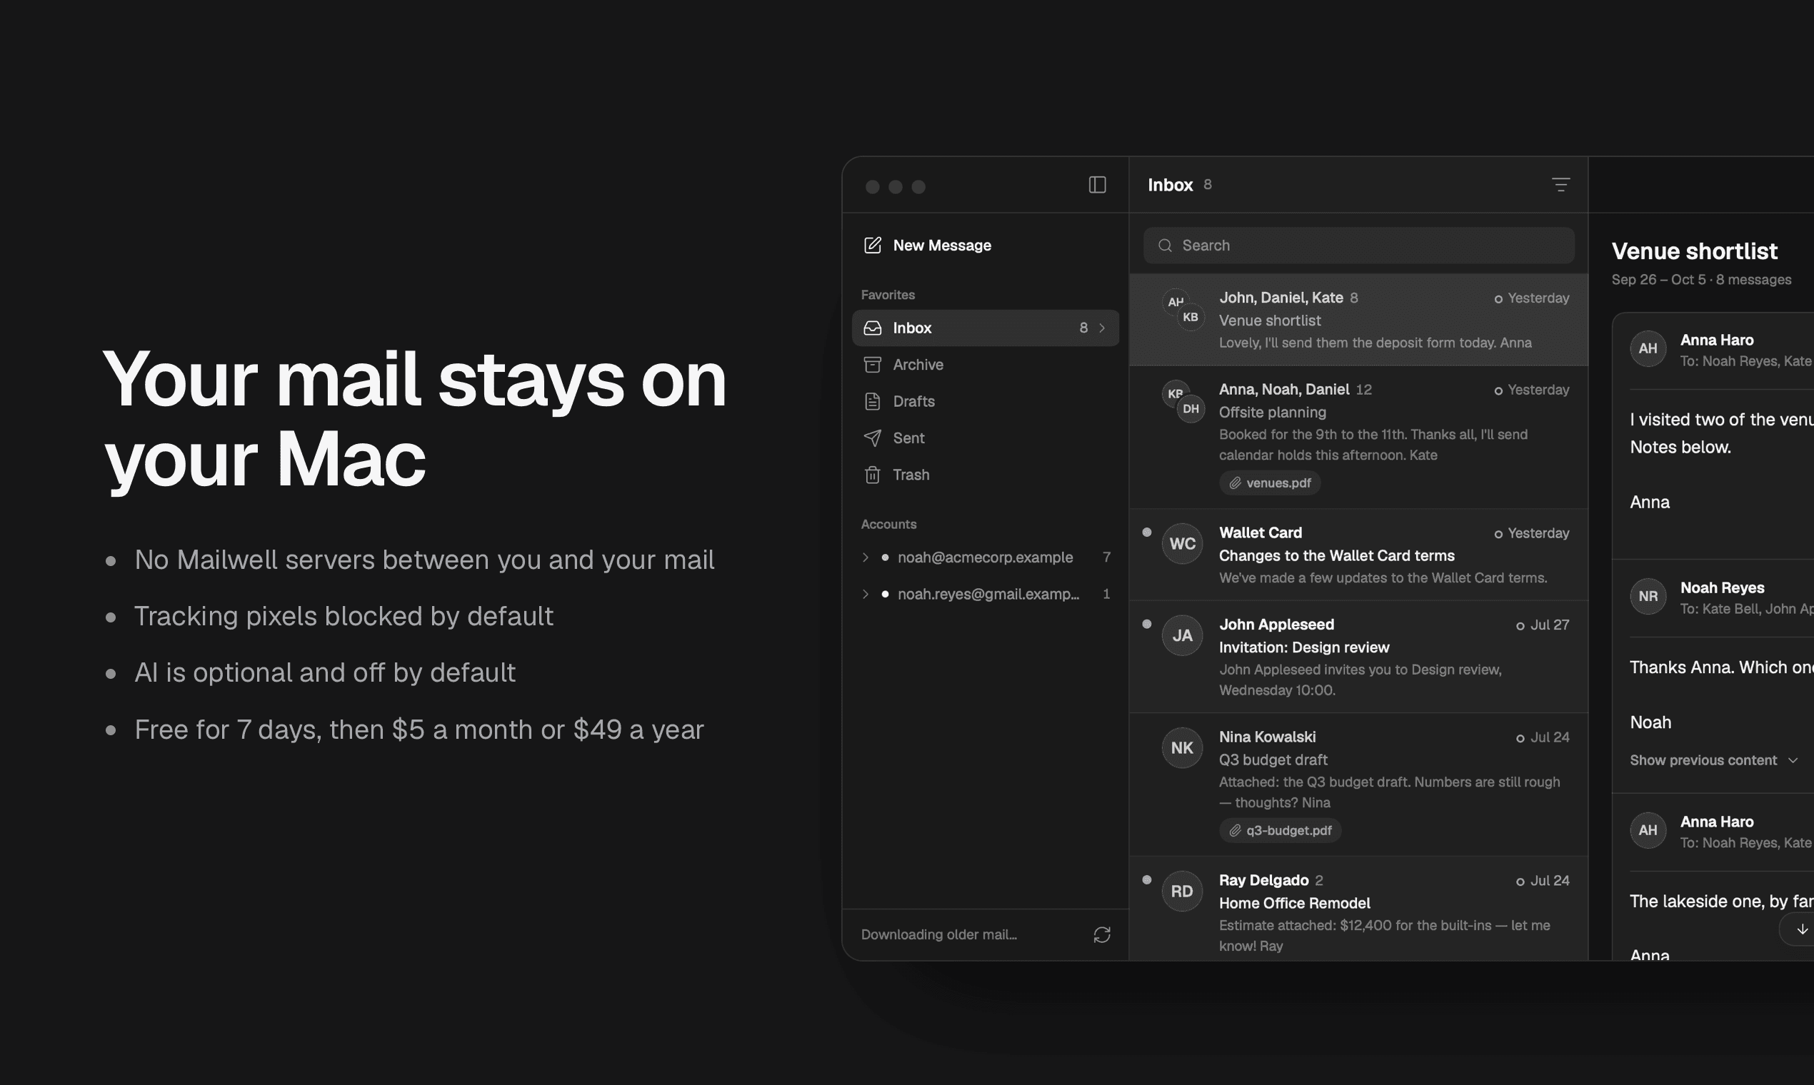The height and width of the screenshot is (1085, 1814).
Task: Click the JA sender avatar
Action: (1182, 635)
